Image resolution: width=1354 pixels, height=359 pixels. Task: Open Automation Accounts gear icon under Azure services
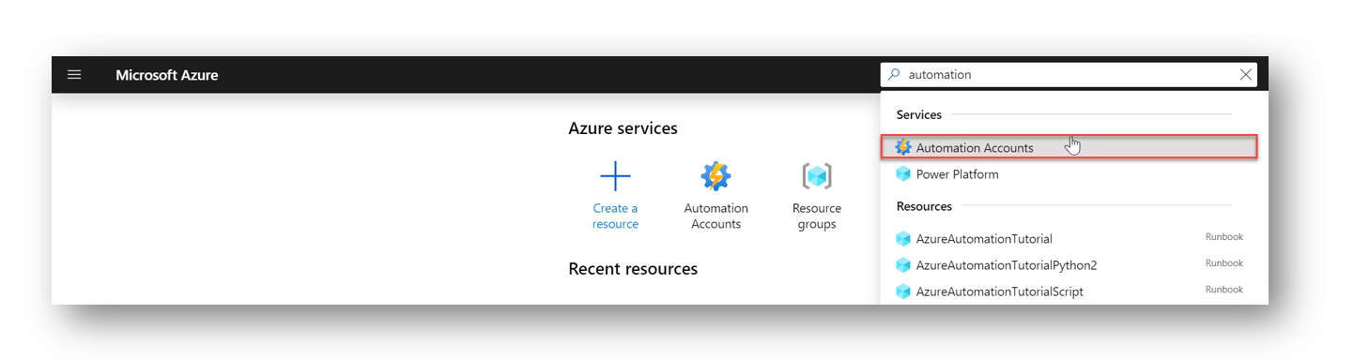tap(715, 176)
